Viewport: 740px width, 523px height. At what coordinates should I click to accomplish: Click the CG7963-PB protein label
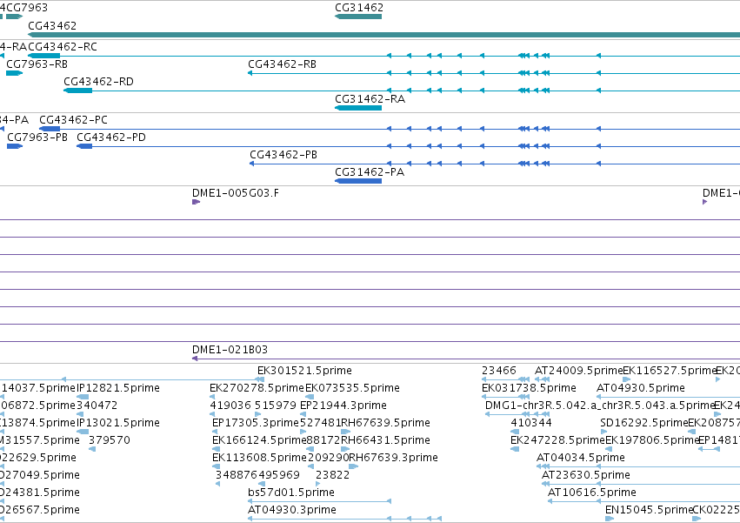(x=37, y=137)
